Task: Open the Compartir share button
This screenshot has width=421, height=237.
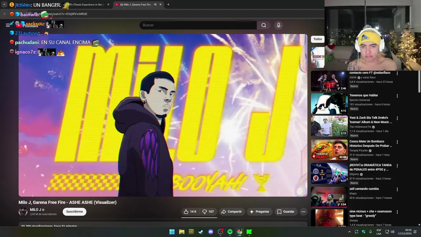Action: click(x=232, y=212)
